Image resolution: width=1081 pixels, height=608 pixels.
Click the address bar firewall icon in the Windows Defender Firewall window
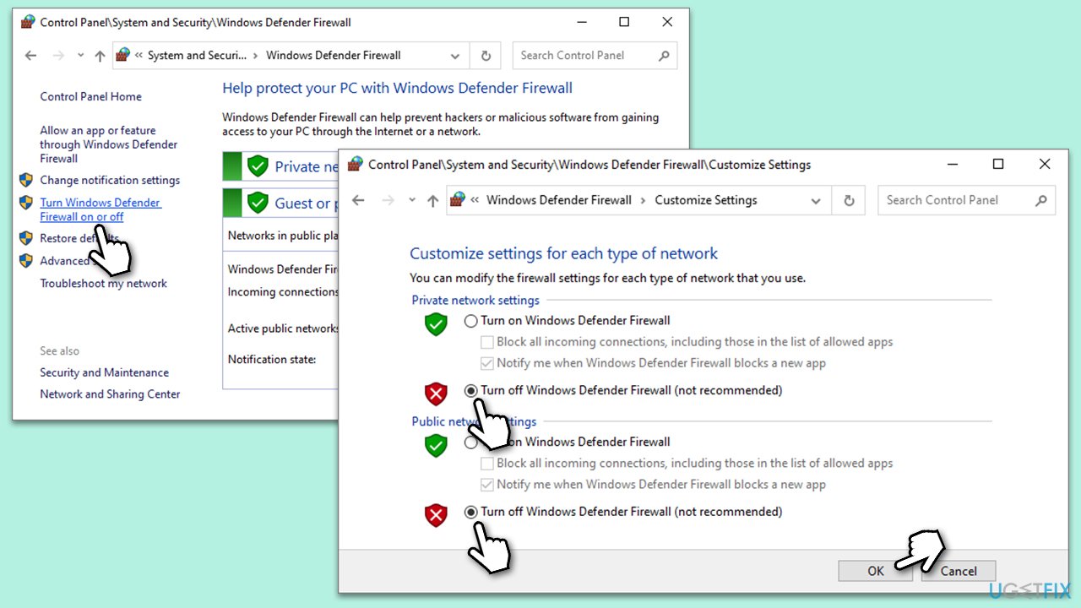point(123,56)
